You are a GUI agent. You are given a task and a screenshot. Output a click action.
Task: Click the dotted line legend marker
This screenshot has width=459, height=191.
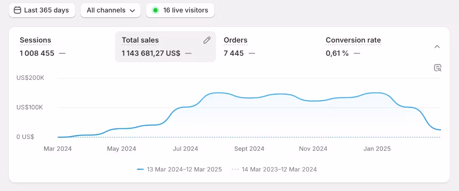click(235, 169)
